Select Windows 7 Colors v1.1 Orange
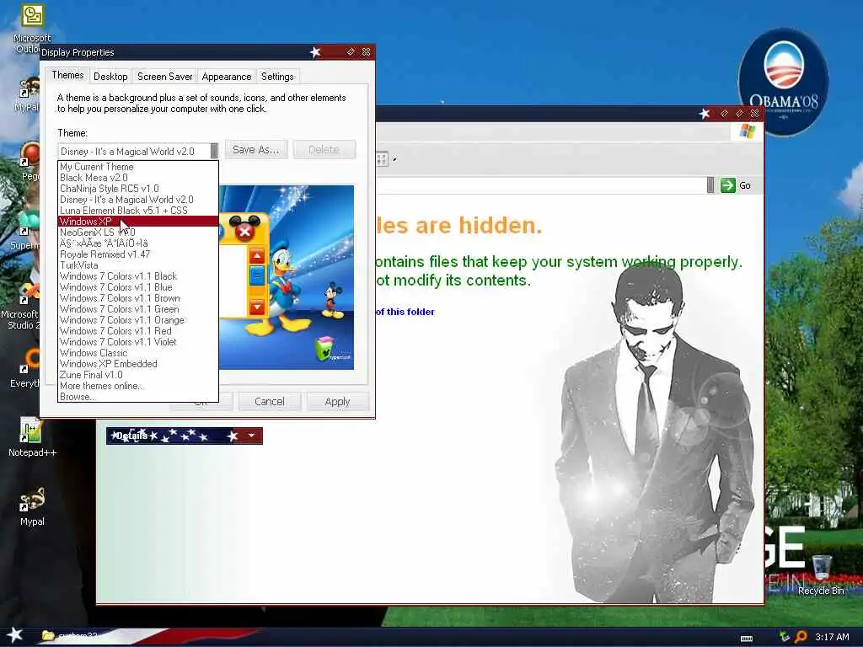863x647 pixels. tap(138, 320)
